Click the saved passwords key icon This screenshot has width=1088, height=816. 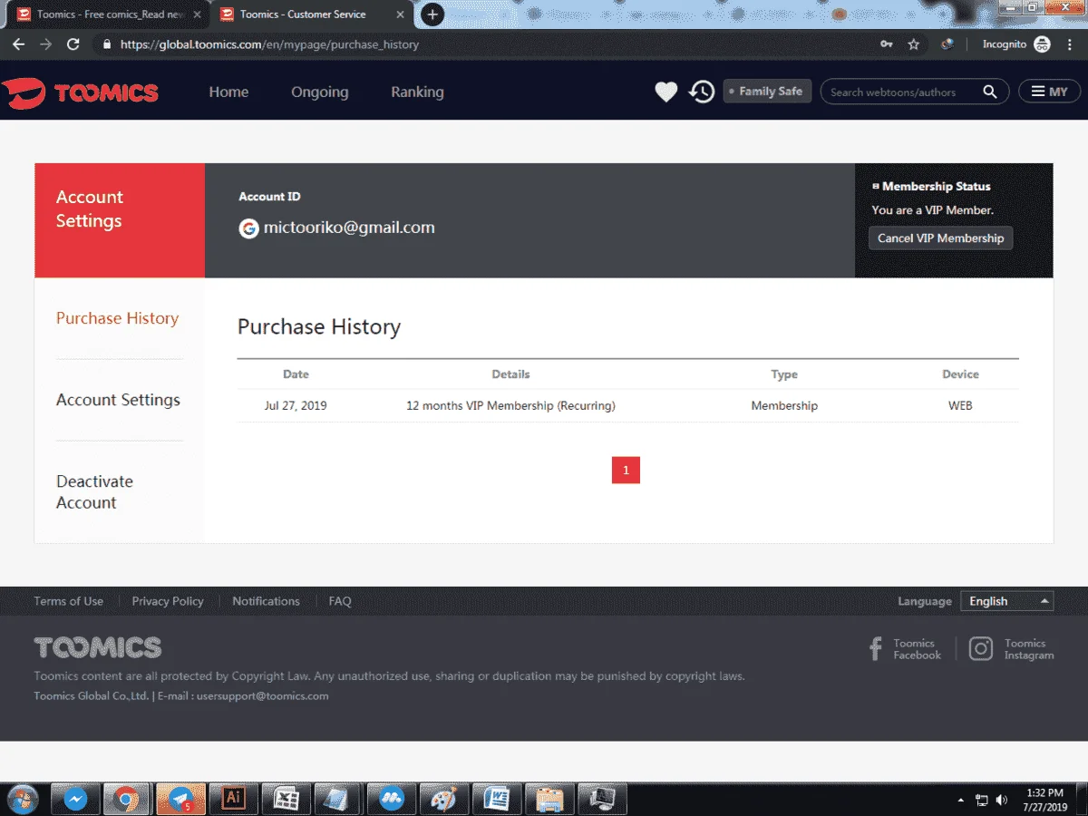[886, 44]
